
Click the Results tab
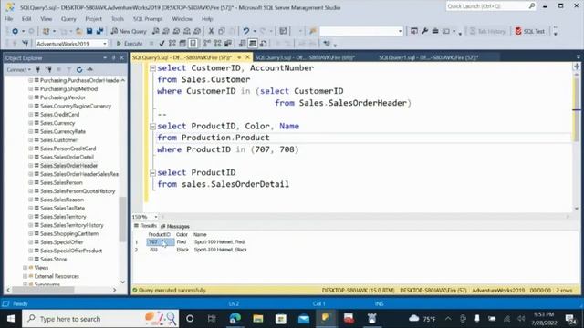(x=146, y=226)
